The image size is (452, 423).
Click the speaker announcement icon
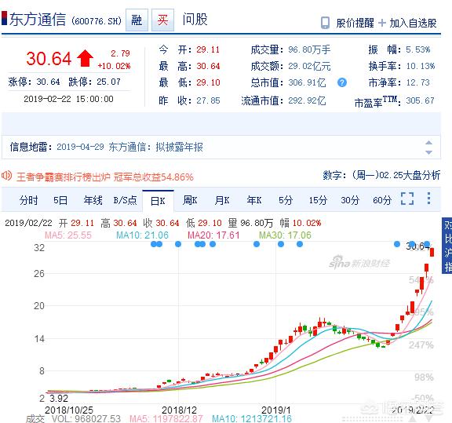tap(6, 175)
